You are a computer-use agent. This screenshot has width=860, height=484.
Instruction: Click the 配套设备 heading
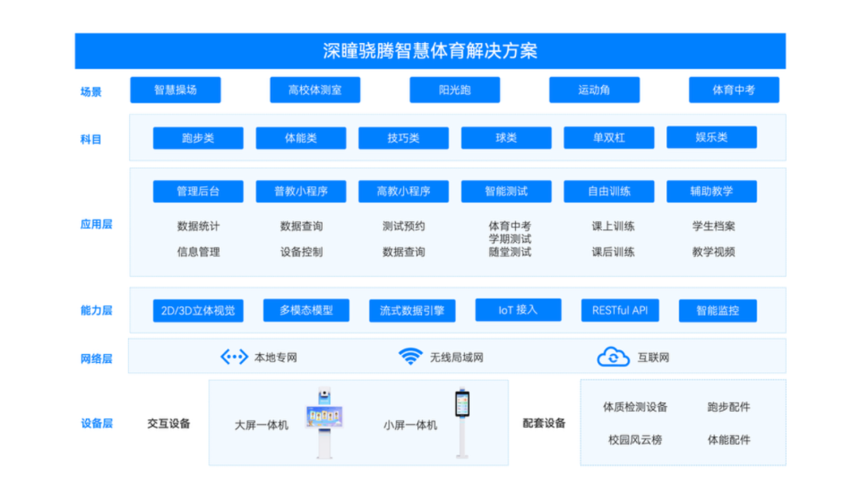point(544,423)
